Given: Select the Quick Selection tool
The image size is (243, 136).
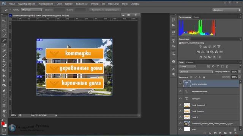Looking at the screenshot, I should pyautogui.click(x=4, y=36).
